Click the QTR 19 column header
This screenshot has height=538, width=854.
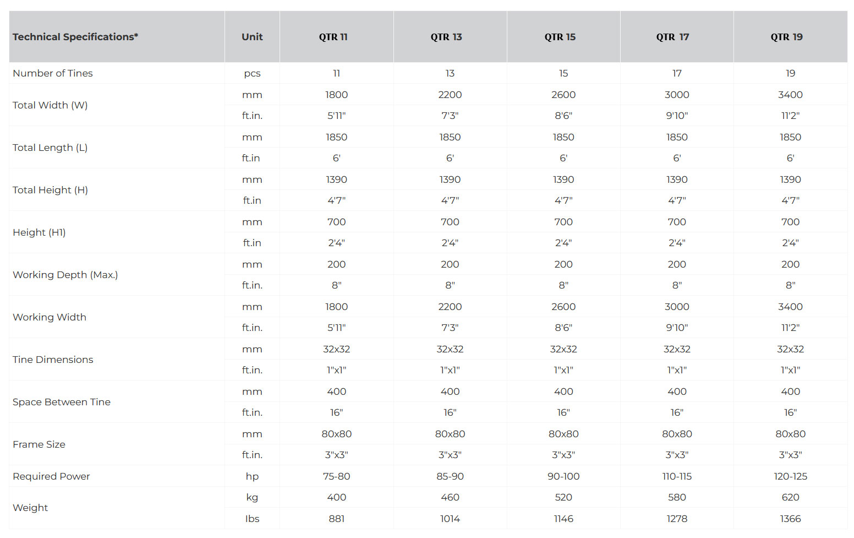tap(787, 37)
